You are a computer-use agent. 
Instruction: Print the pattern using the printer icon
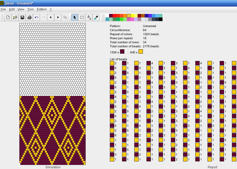29,17
